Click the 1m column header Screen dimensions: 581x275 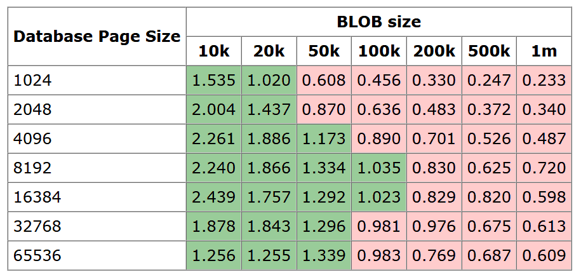click(544, 51)
